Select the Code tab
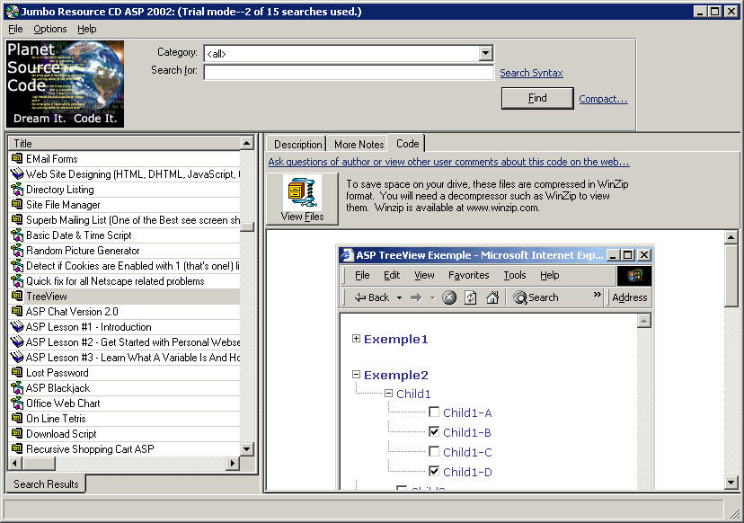The width and height of the screenshot is (744, 523). 407,143
